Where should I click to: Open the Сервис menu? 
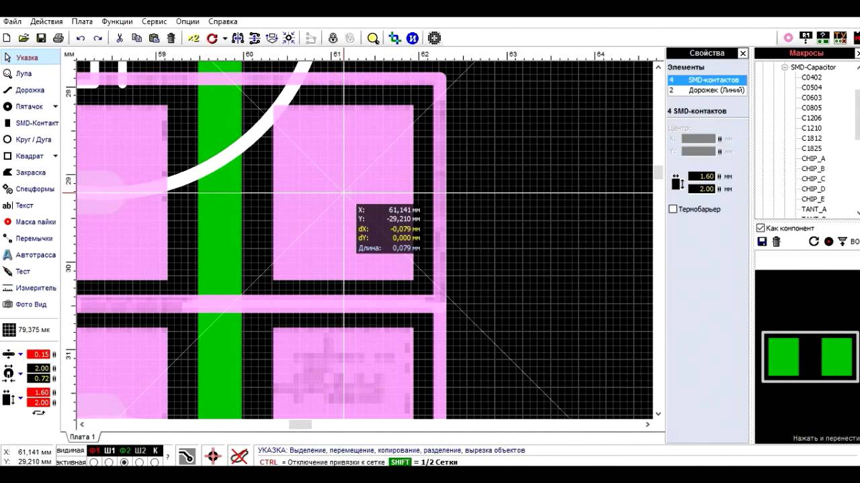[x=155, y=21]
